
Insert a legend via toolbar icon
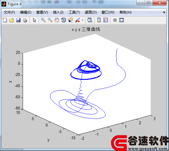click(x=105, y=20)
